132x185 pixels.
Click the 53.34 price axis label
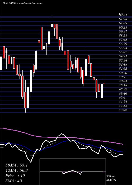click(x=123, y=61)
